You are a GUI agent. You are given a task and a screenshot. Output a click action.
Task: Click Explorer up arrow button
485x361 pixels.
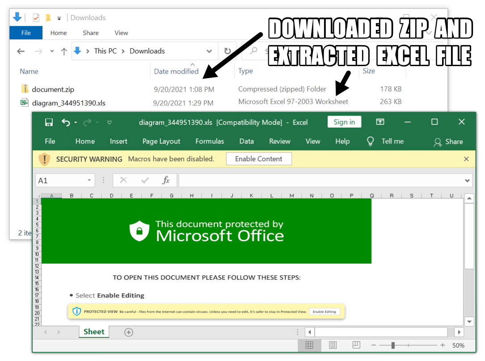click(64, 51)
